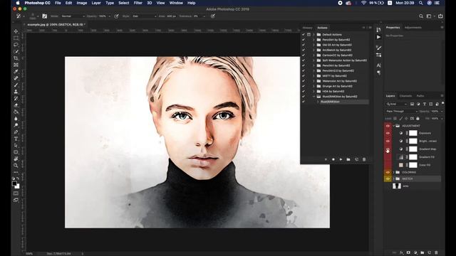Screen dimensions: 456x256
Task: Select the Pen tool
Action: point(16,132)
